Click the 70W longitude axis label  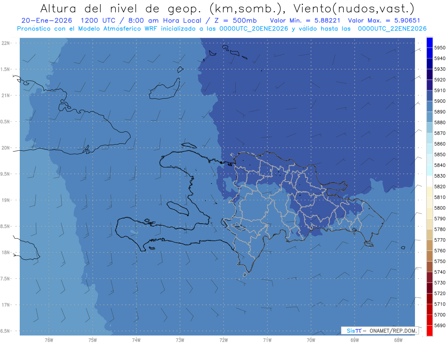(311, 340)
